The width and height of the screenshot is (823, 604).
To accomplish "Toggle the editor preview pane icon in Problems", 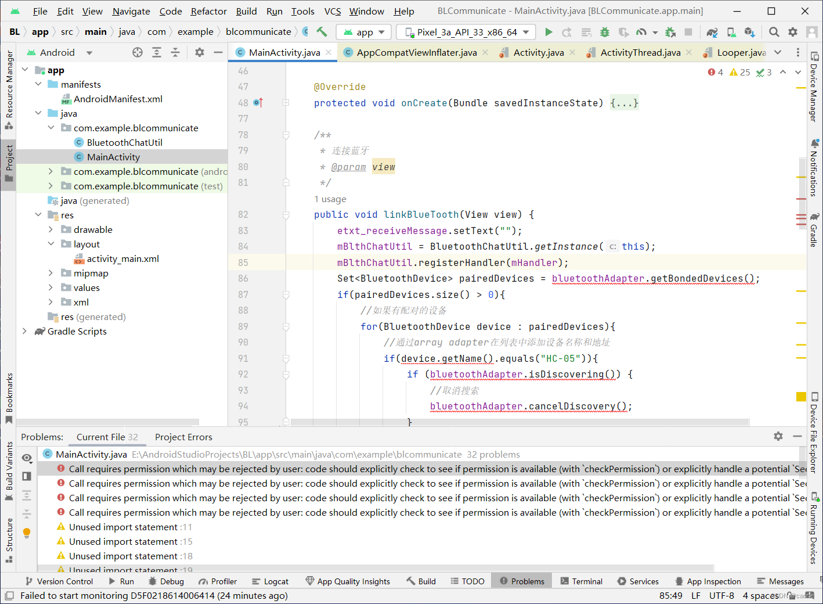I will [27, 476].
